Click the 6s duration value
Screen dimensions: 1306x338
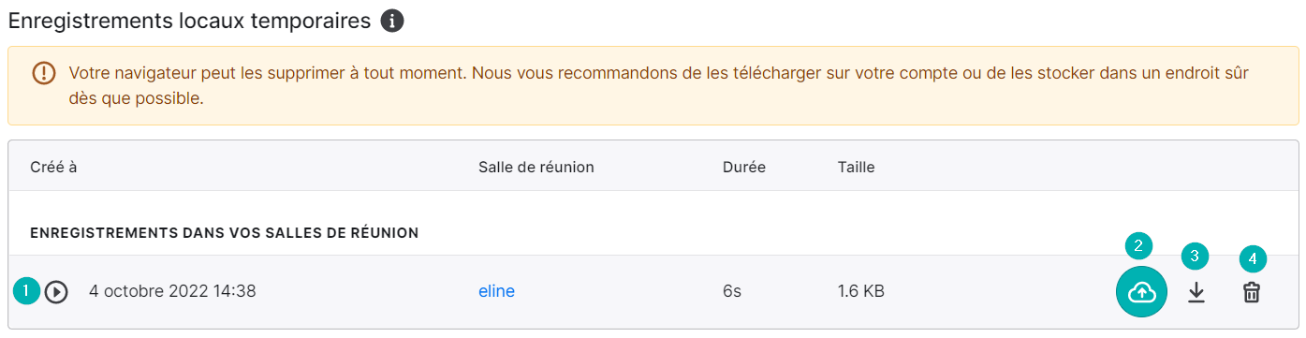pyautogui.click(x=732, y=292)
